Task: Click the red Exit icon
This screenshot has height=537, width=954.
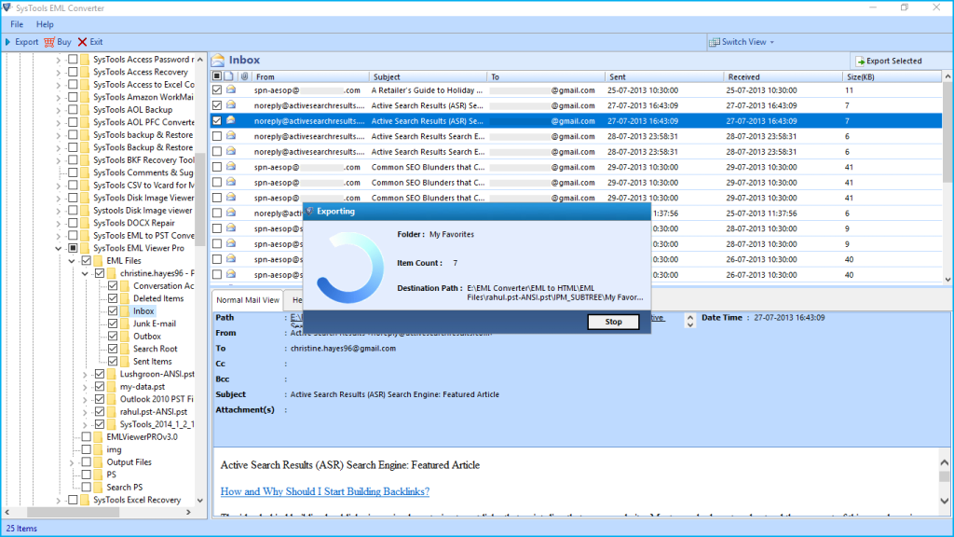Action: 82,42
